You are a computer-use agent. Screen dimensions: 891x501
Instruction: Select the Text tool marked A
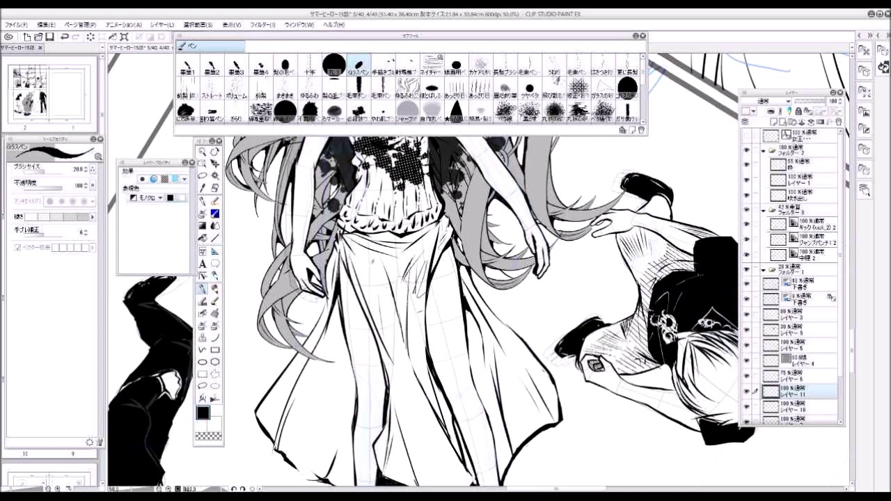(203, 264)
